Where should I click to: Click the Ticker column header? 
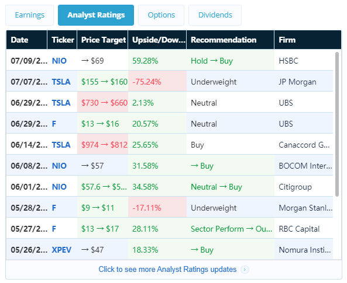tap(62, 40)
